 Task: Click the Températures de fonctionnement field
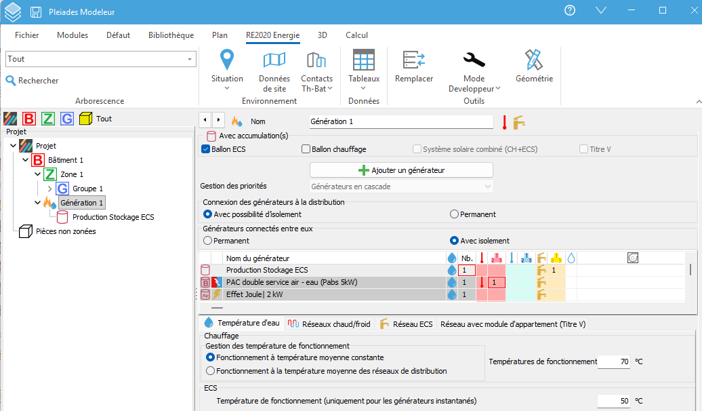pos(614,361)
